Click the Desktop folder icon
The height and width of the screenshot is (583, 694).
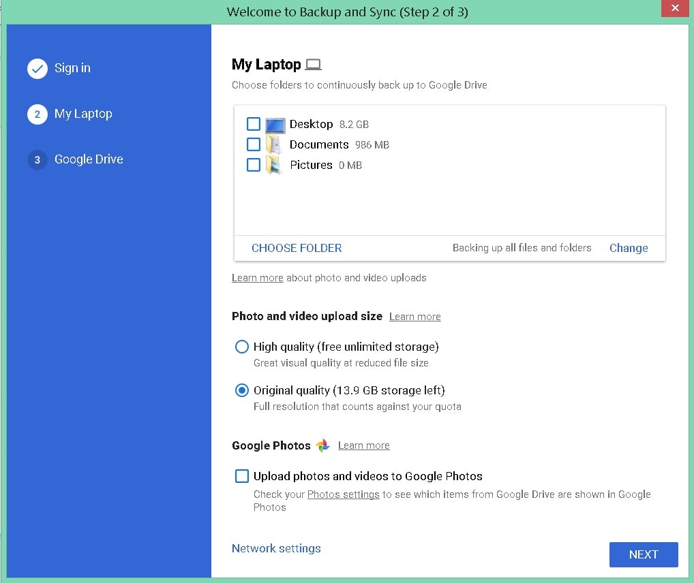pyautogui.click(x=275, y=125)
